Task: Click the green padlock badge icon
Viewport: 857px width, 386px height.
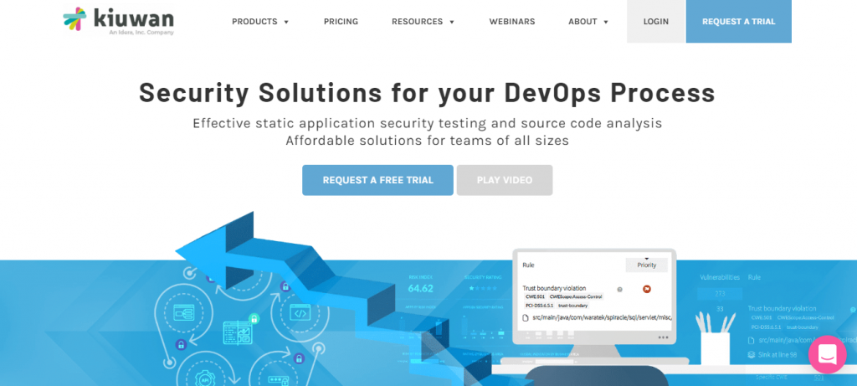Action: (x=254, y=318)
